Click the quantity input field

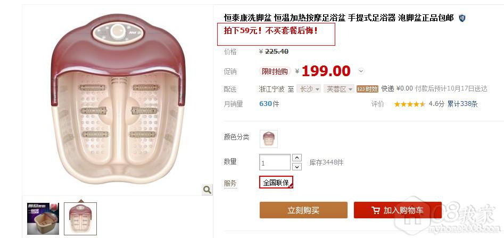275,162
